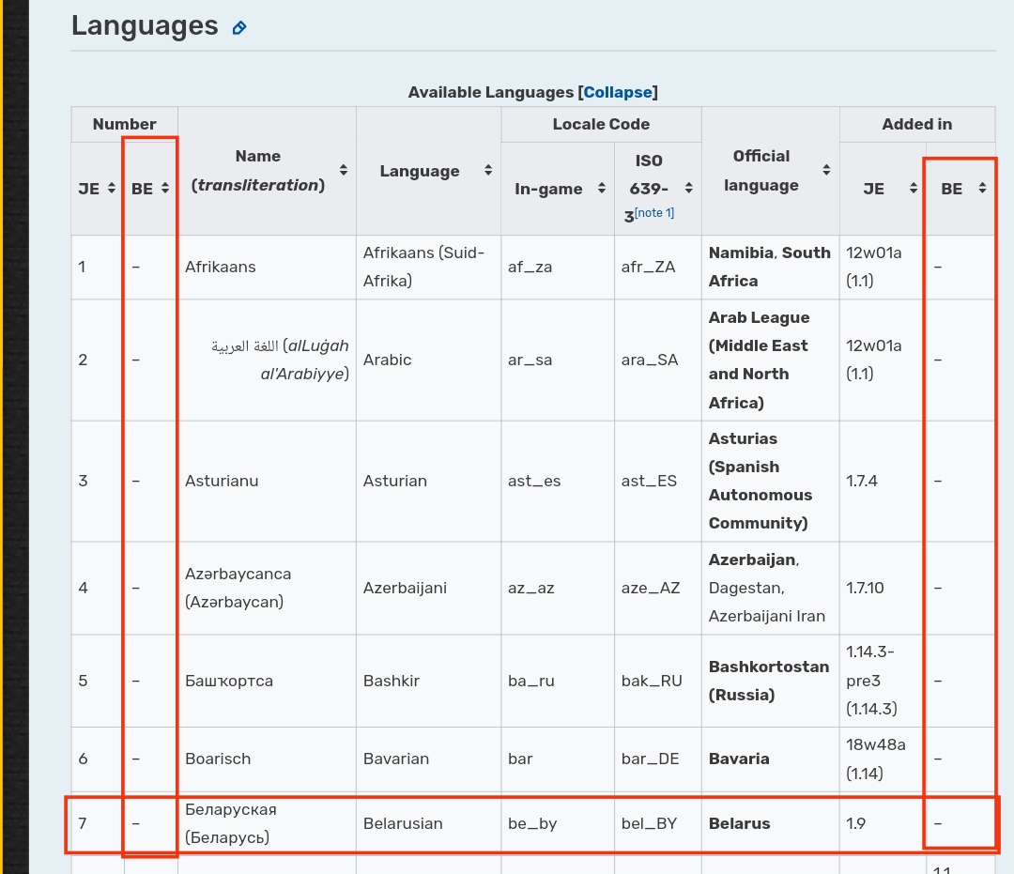Sort by Official language column
Screen dimensions: 1014x874
click(826, 171)
